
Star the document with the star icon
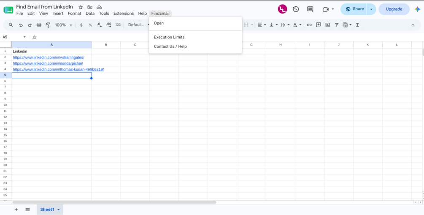[x=81, y=7]
